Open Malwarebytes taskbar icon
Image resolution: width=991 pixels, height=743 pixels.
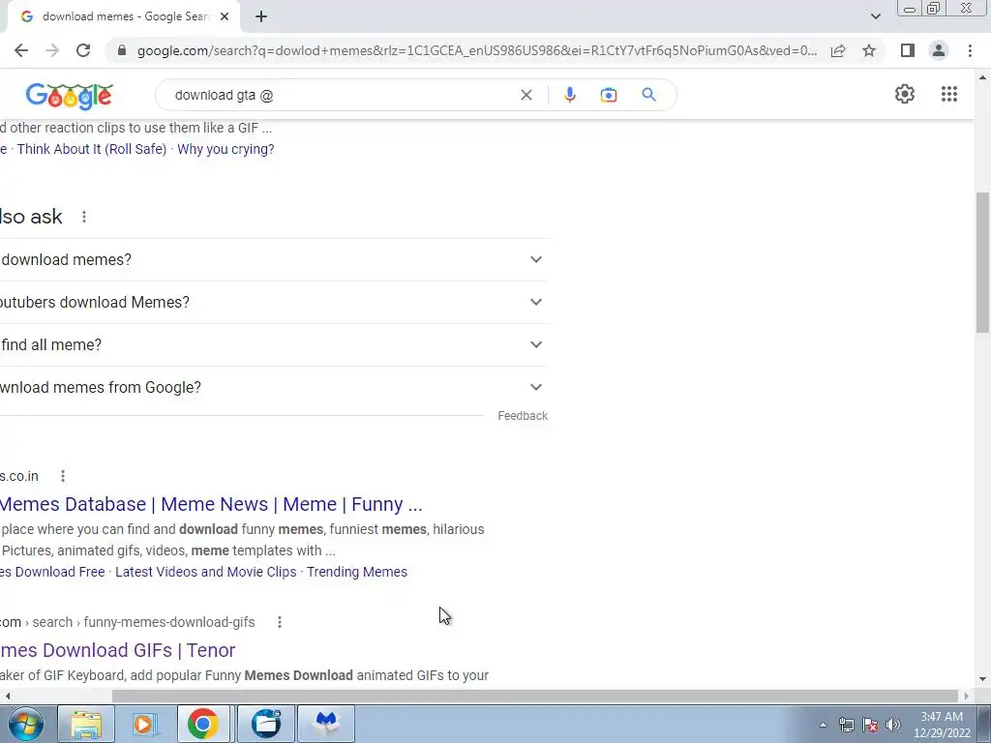326,724
